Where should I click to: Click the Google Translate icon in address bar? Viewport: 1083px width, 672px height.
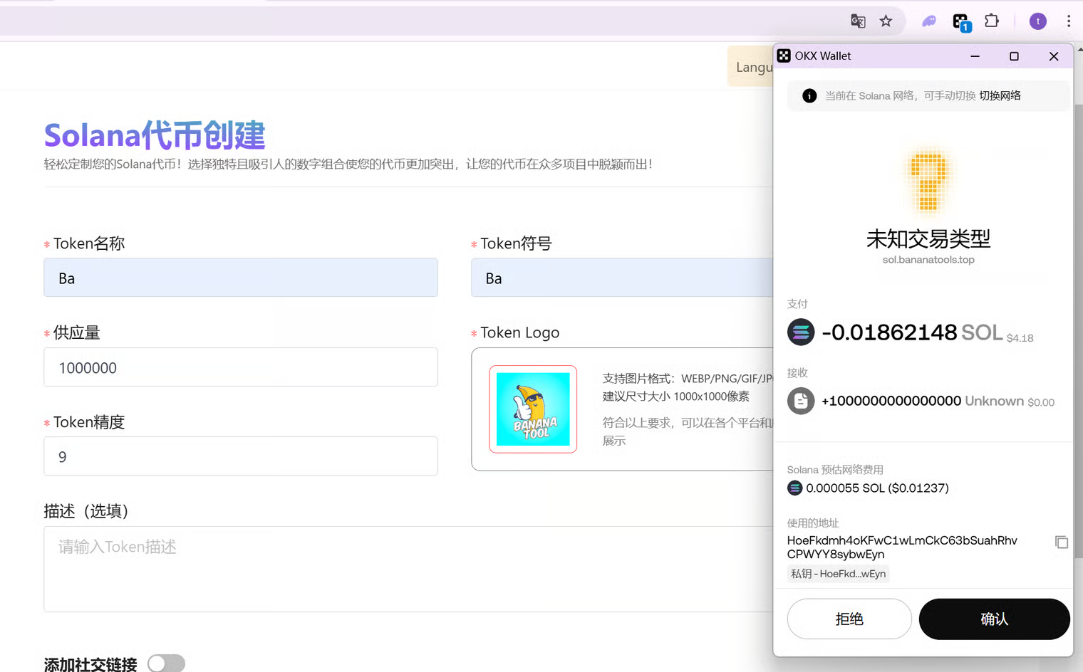click(858, 21)
